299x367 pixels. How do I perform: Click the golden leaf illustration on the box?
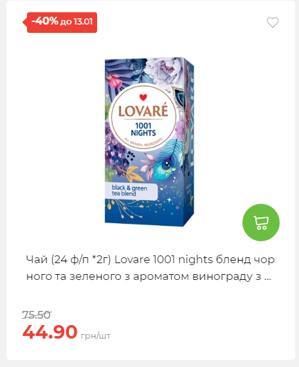click(x=132, y=174)
